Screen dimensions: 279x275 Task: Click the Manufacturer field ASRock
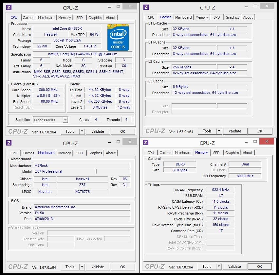(82, 165)
